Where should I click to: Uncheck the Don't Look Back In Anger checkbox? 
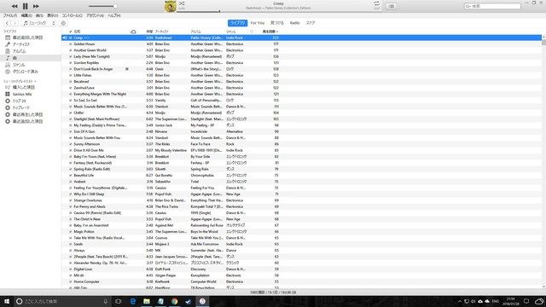[x=70, y=69]
